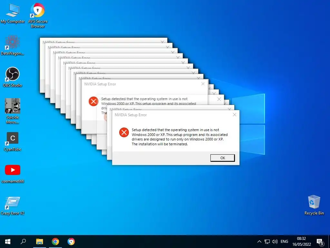Open the Crazy Error V2 shortcut

click(13, 206)
